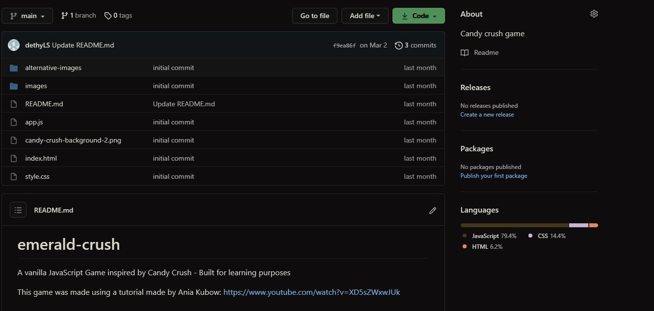Select CSS 14.4% language entry
The image size is (654, 311).
(x=547, y=236)
